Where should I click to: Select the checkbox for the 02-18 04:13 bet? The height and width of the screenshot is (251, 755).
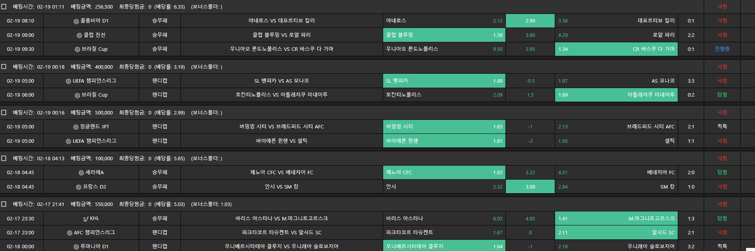pos(4,158)
